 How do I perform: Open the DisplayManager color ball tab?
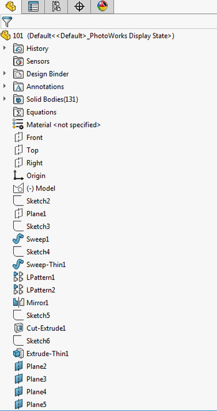[102, 7]
